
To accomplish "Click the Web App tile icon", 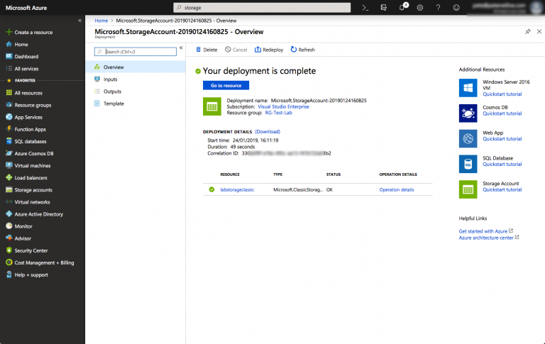I will pyautogui.click(x=468, y=138).
